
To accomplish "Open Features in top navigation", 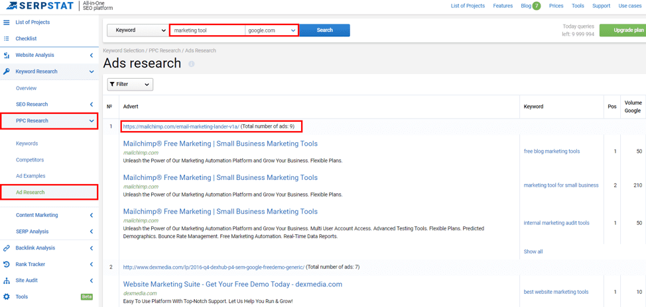I will 503,6.
